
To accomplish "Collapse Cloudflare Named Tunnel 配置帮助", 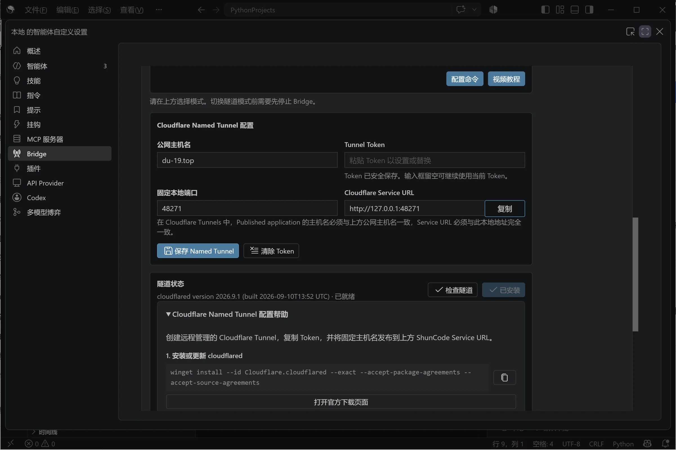I will [227, 314].
